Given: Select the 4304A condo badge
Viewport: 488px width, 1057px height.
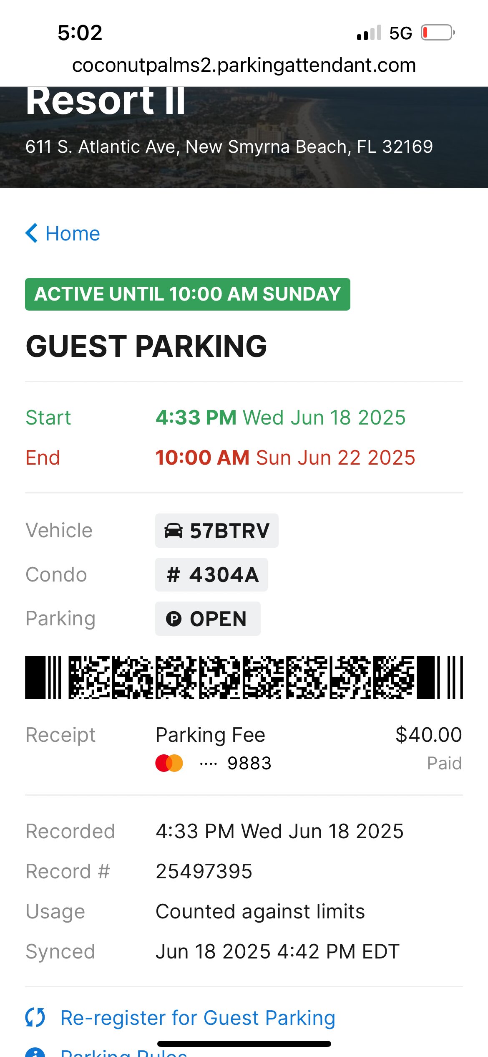Looking at the screenshot, I should point(211,575).
